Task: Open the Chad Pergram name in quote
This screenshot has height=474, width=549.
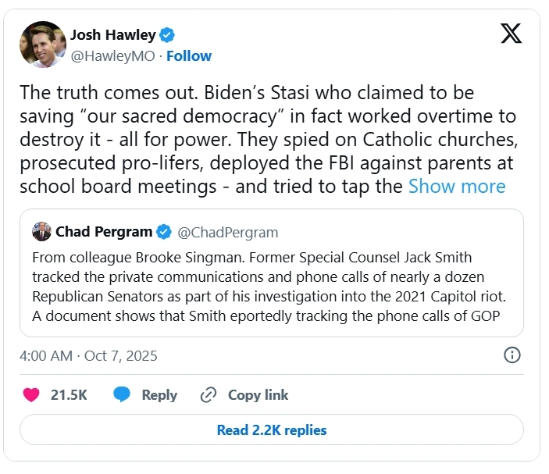Action: [x=102, y=232]
